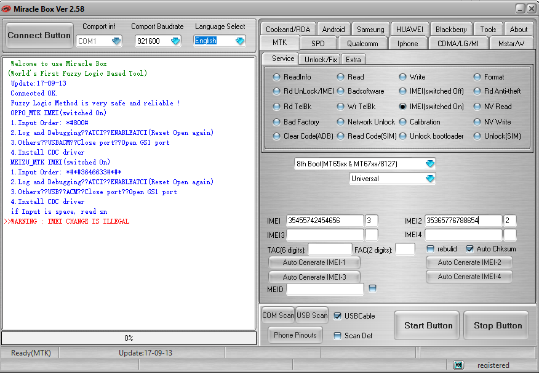Click the Connect Button
Viewport: 539px width, 374px height.
(39, 36)
